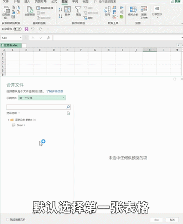183x224 pixels.
Task: Click the Insert Function fx icon
Action: pyautogui.click(x=48, y=38)
